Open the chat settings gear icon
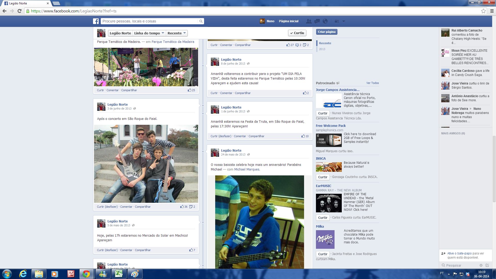This screenshot has height=279, width=496. coord(481,265)
